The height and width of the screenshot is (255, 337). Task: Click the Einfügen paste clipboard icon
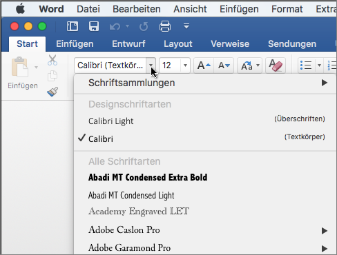pyautogui.click(x=19, y=67)
